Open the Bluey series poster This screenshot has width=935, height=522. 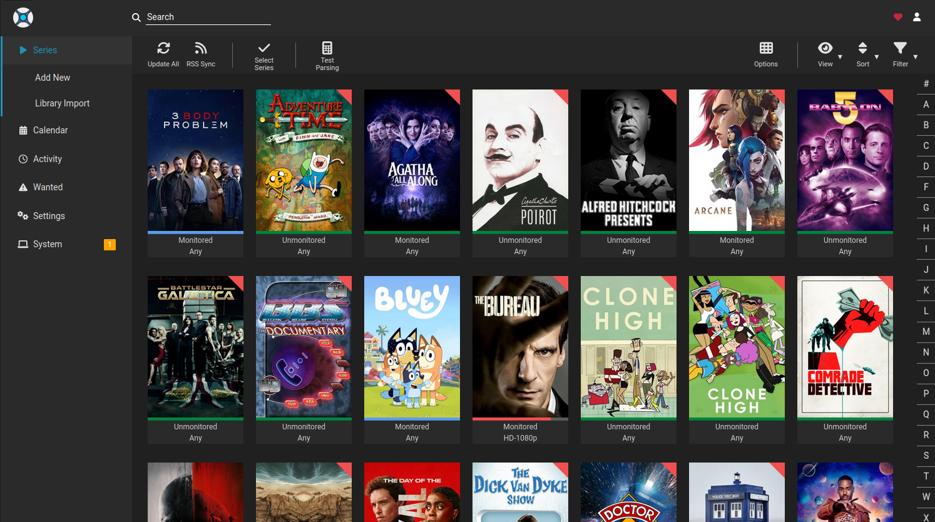click(412, 347)
